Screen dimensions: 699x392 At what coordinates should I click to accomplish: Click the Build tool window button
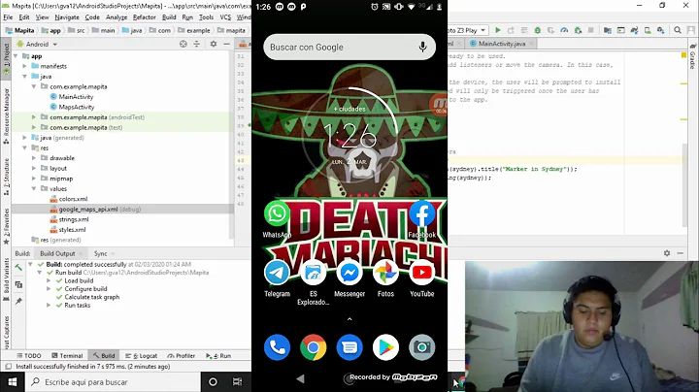(104, 355)
